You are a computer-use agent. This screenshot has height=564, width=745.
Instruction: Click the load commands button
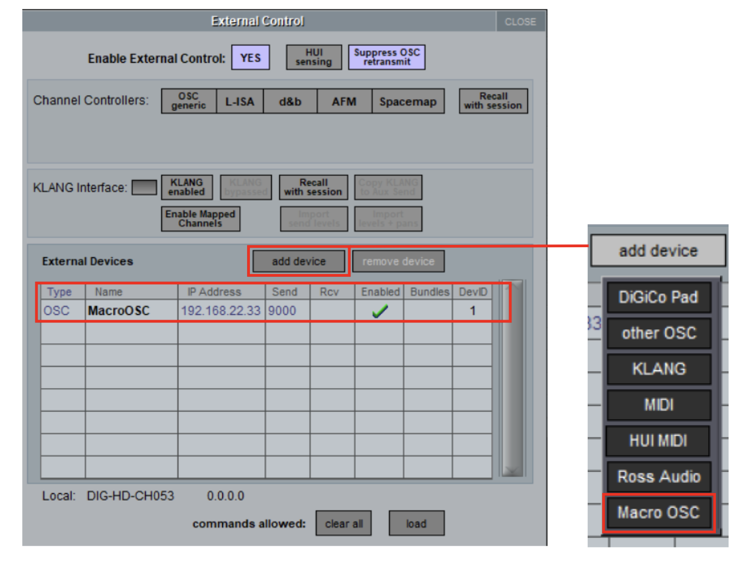[x=416, y=524]
